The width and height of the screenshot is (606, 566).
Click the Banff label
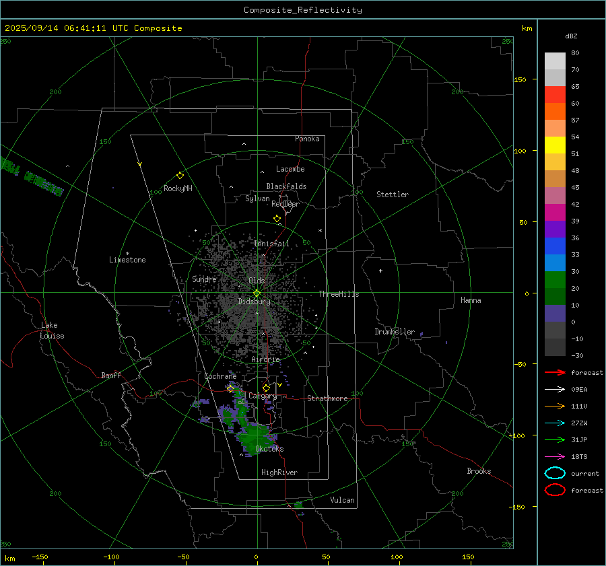click(x=111, y=375)
